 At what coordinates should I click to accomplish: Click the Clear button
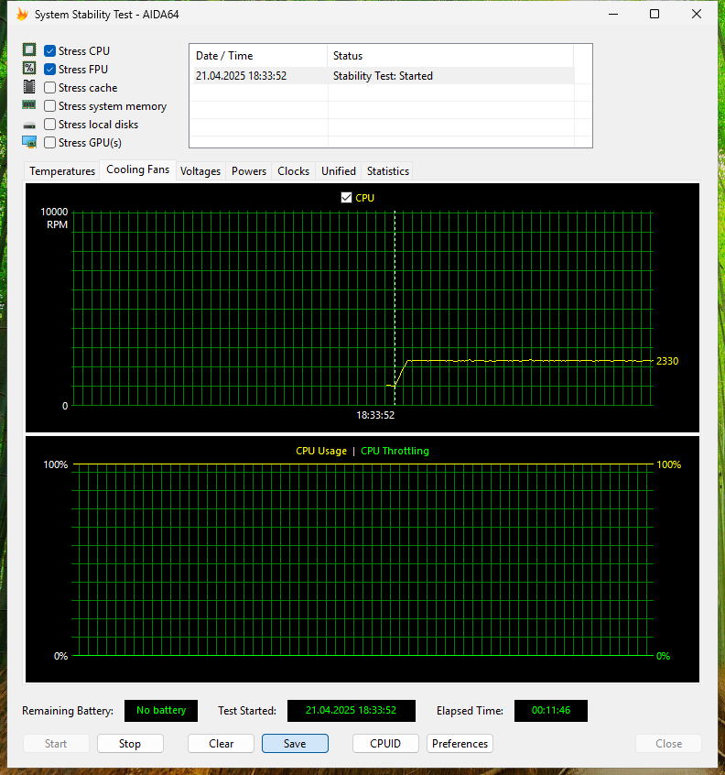(x=221, y=743)
